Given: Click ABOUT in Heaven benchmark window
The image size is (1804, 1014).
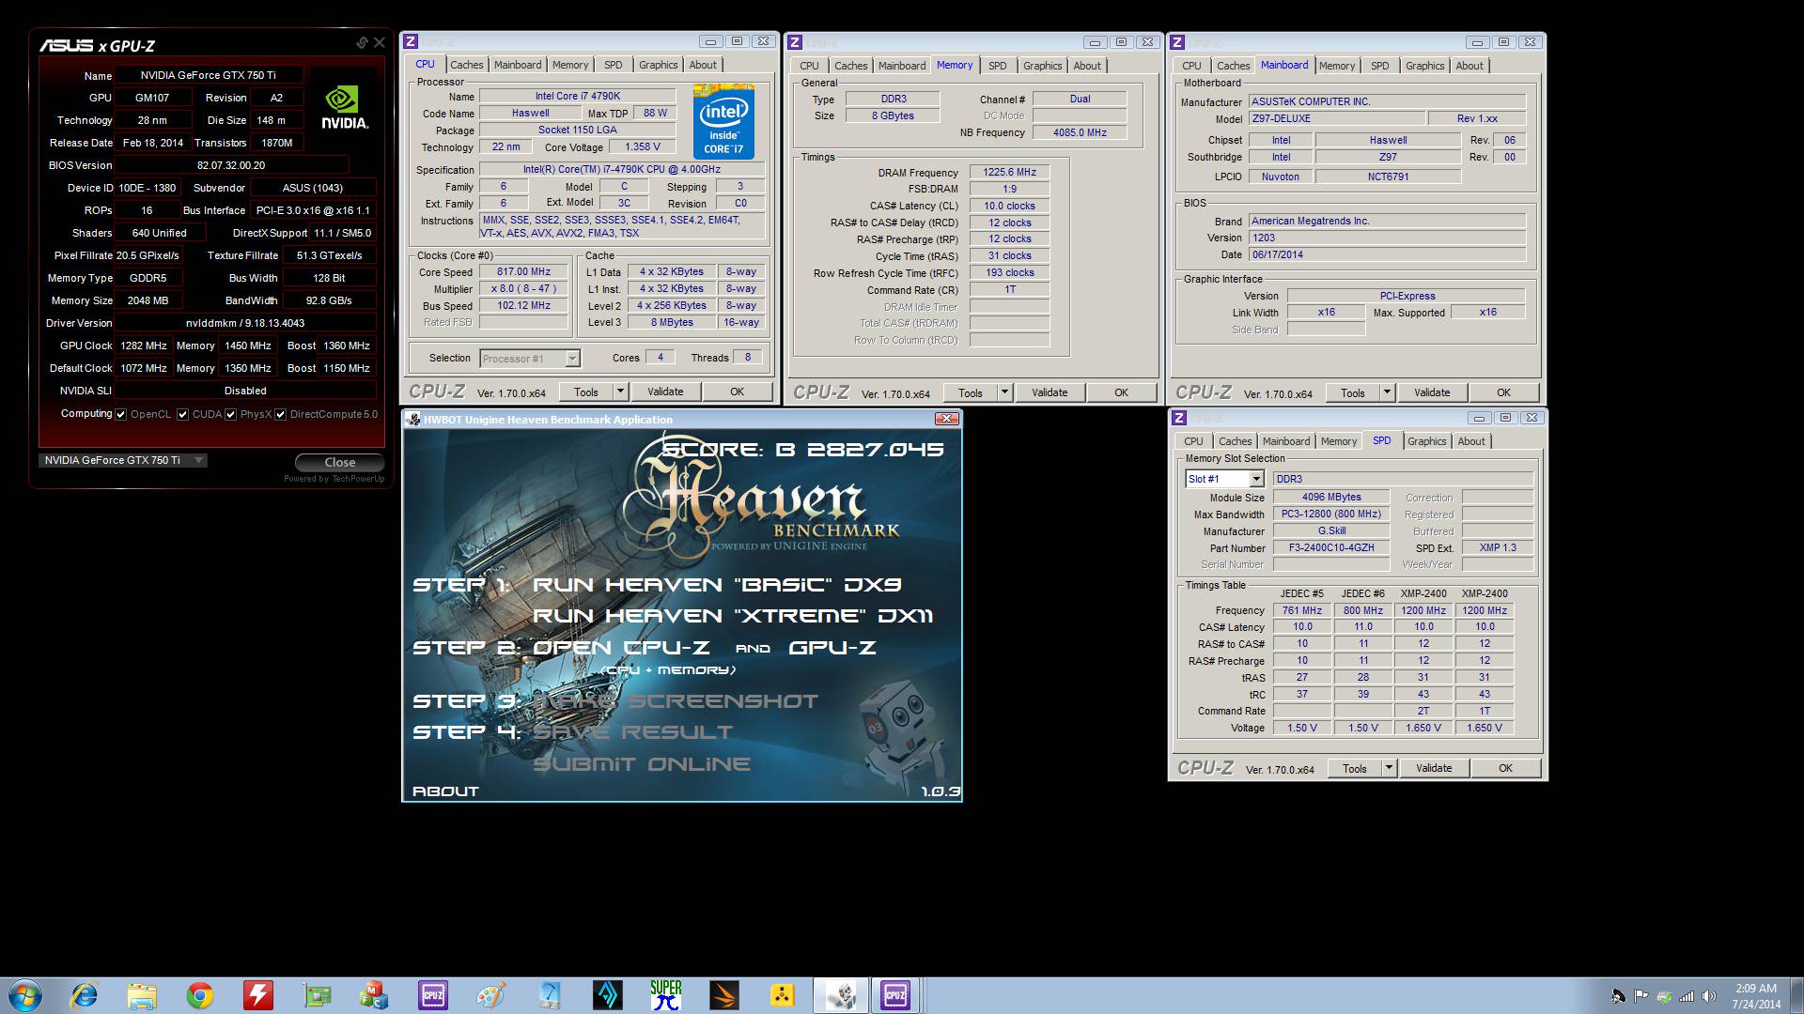Looking at the screenshot, I should 445,791.
